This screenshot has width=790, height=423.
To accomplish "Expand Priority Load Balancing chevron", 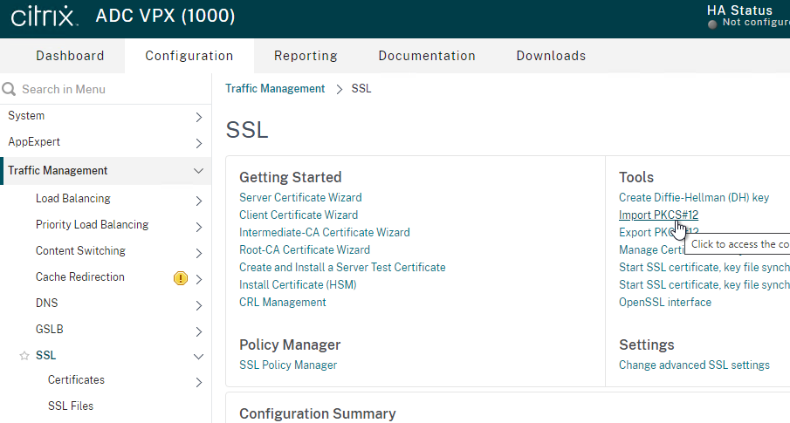I will 198,227.
